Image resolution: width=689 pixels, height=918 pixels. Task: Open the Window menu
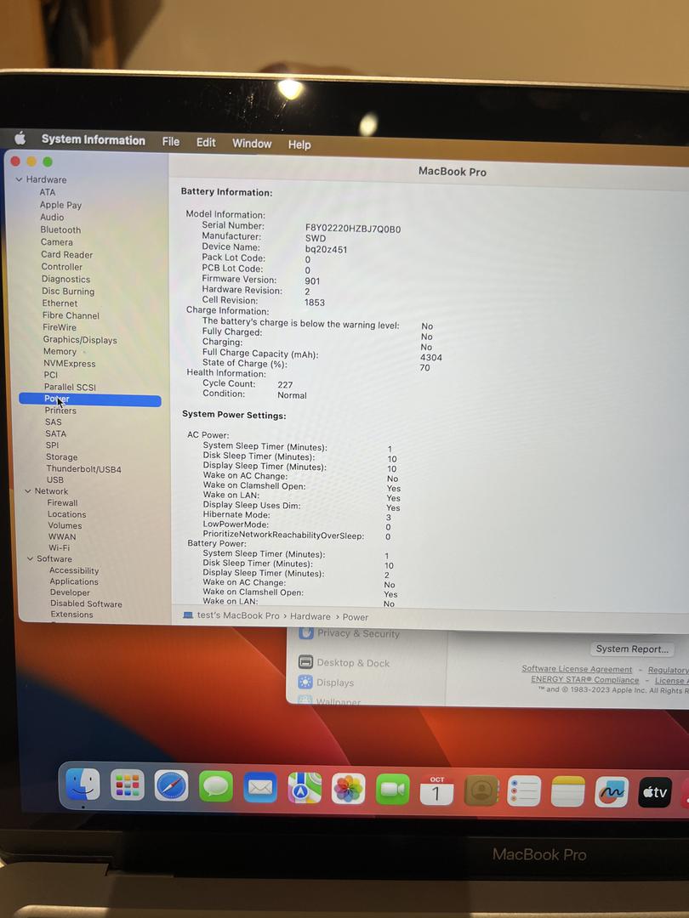tap(252, 144)
